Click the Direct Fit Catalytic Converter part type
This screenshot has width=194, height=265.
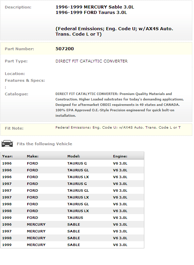(92, 61)
